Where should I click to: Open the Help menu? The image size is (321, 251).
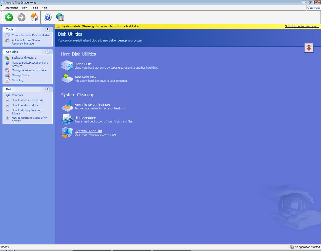(x=44, y=8)
